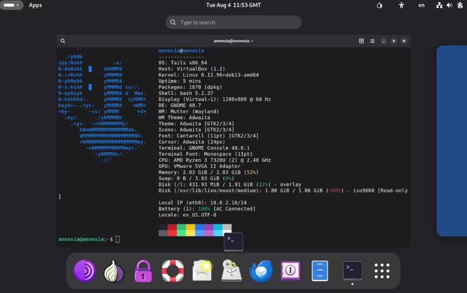Click the 'DE: GNOME 48.7' line
This screenshot has width=467, height=293.
pos(180,105)
